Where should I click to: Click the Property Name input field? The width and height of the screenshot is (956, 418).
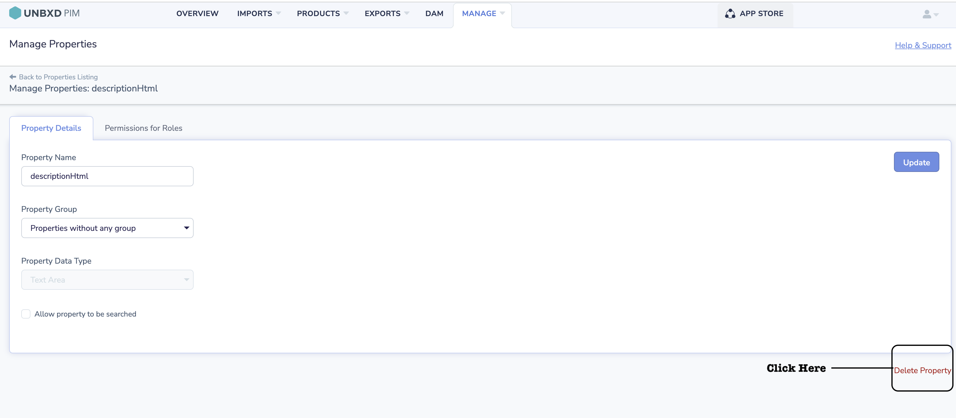pyautogui.click(x=107, y=176)
